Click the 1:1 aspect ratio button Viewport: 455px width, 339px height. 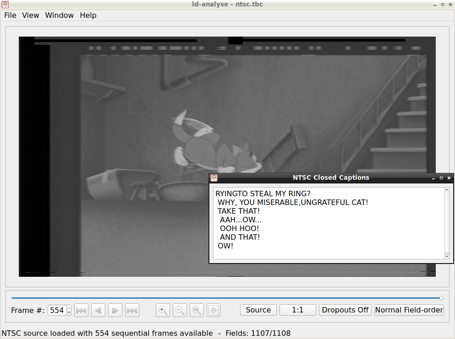[298, 310]
